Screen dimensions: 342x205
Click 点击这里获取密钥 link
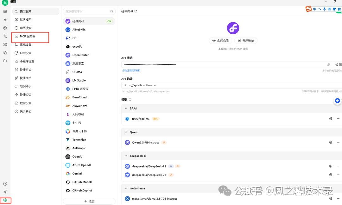click(131, 70)
